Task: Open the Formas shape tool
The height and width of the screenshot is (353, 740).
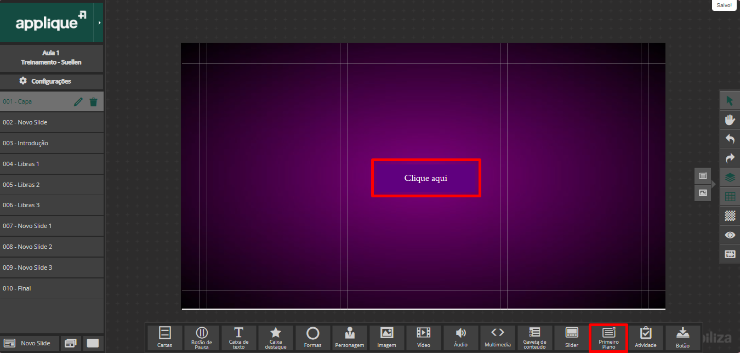Action: pyautogui.click(x=312, y=337)
